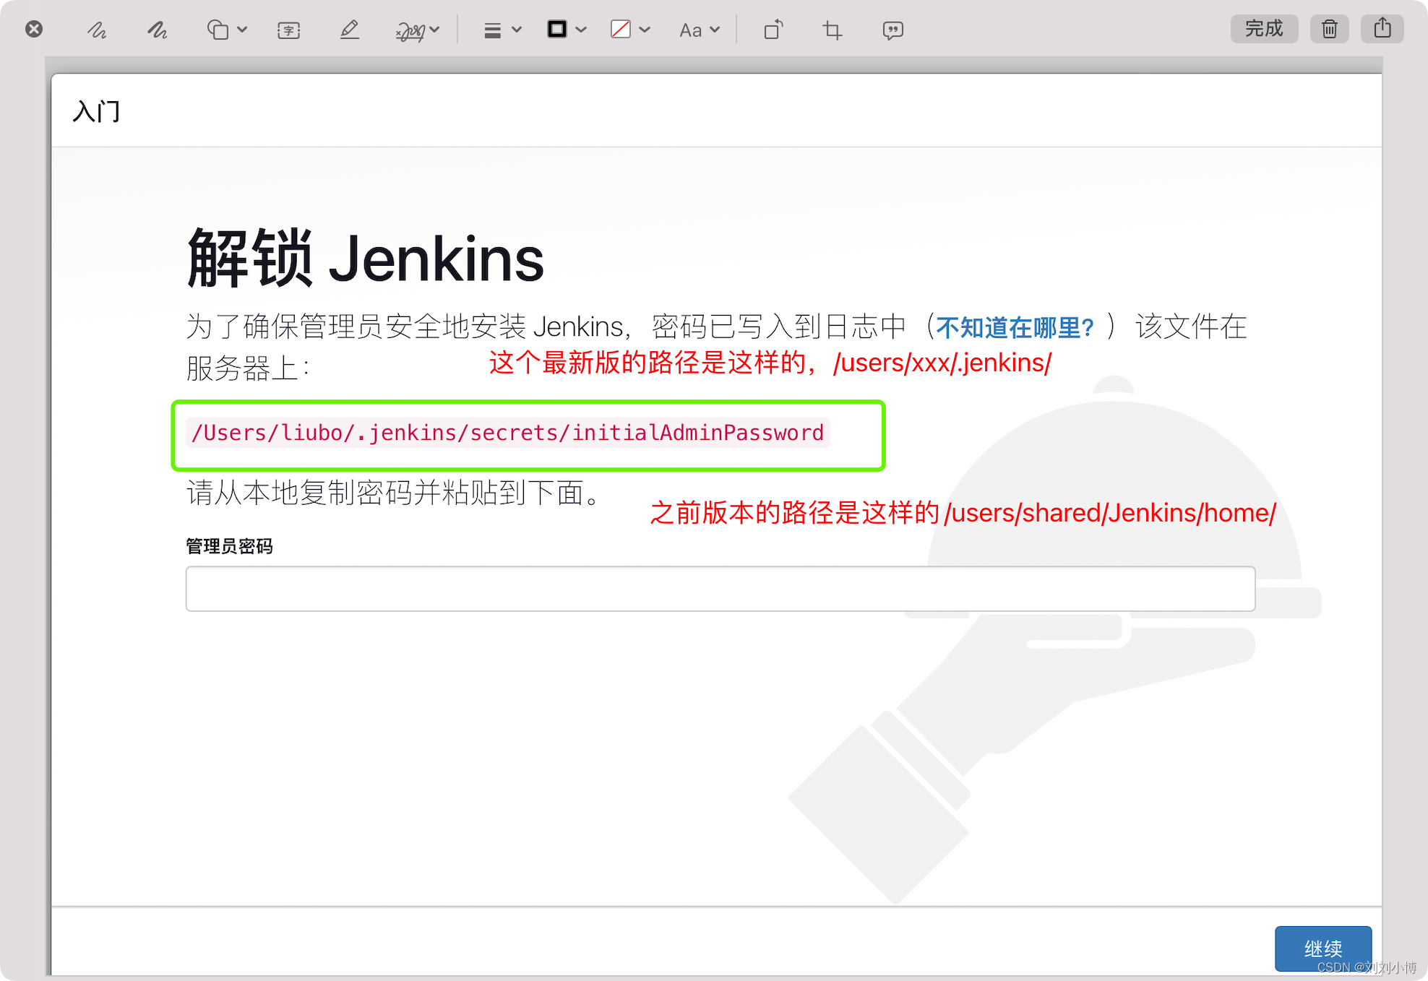Viewport: 1428px width, 981px height.
Task: Click the Rotate image icon
Action: 773,30
